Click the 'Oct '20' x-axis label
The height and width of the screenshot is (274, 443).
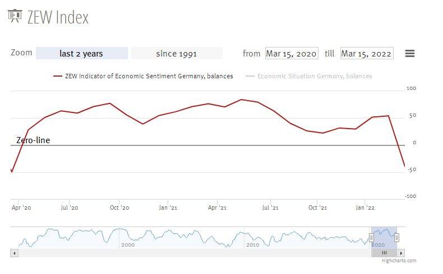(x=119, y=208)
